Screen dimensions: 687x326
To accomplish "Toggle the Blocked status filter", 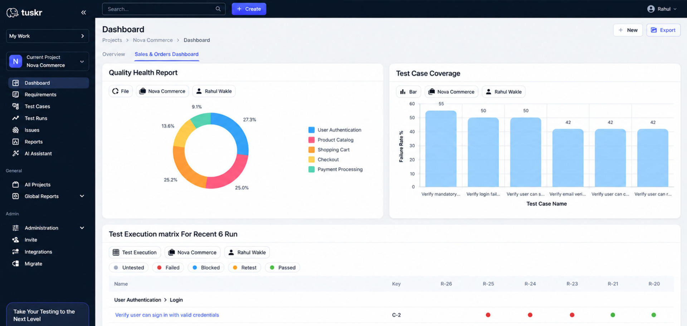I will tap(206, 268).
